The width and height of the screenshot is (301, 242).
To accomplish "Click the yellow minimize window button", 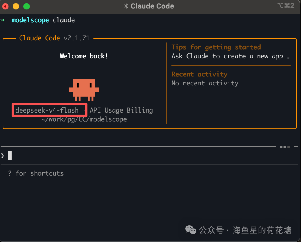I will click(16, 6).
